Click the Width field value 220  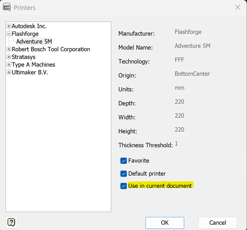point(205,115)
